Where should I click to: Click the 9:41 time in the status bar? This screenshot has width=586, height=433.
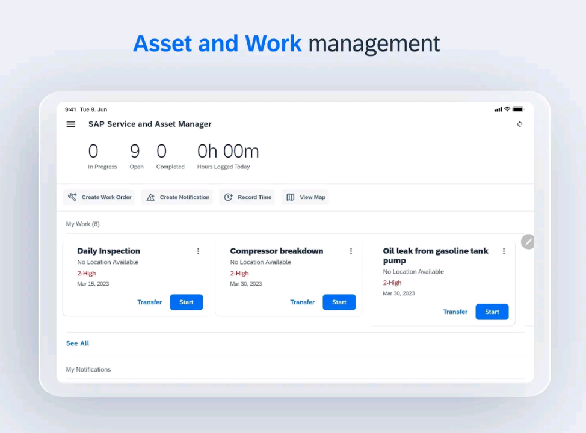click(x=70, y=109)
